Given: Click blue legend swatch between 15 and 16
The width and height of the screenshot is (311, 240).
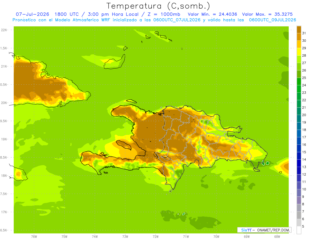Looking at the screenshot, I should coord(299,148).
